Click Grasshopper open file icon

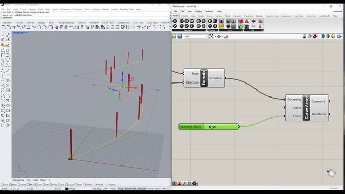pyautogui.click(x=174, y=37)
